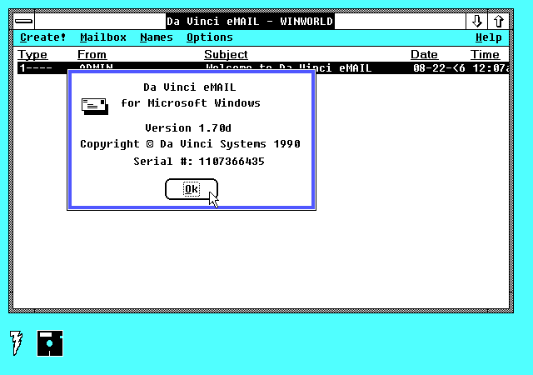The width and height of the screenshot is (533, 375).
Task: Click the Subject column header
Action: point(226,54)
